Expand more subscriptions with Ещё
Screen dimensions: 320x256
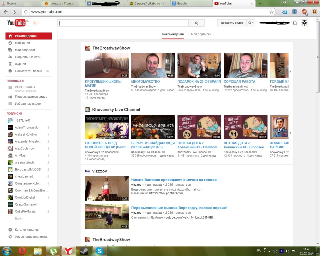19,218
